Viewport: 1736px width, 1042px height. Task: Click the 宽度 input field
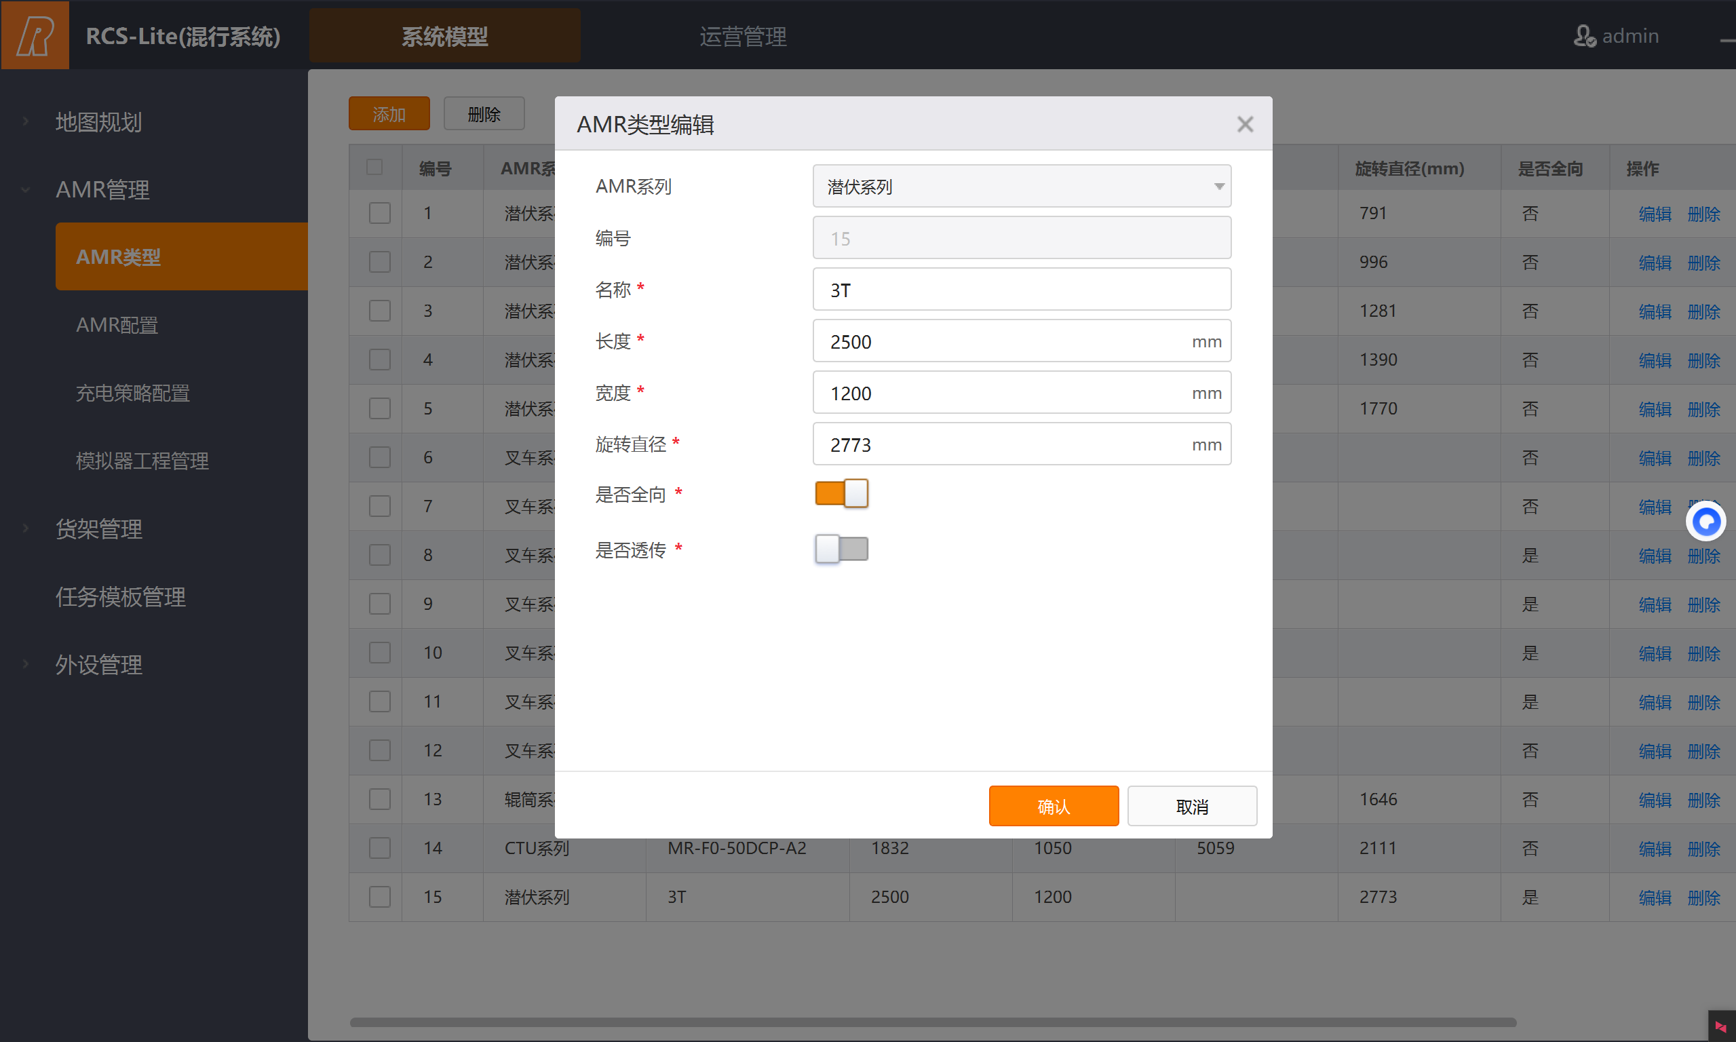tap(1022, 393)
